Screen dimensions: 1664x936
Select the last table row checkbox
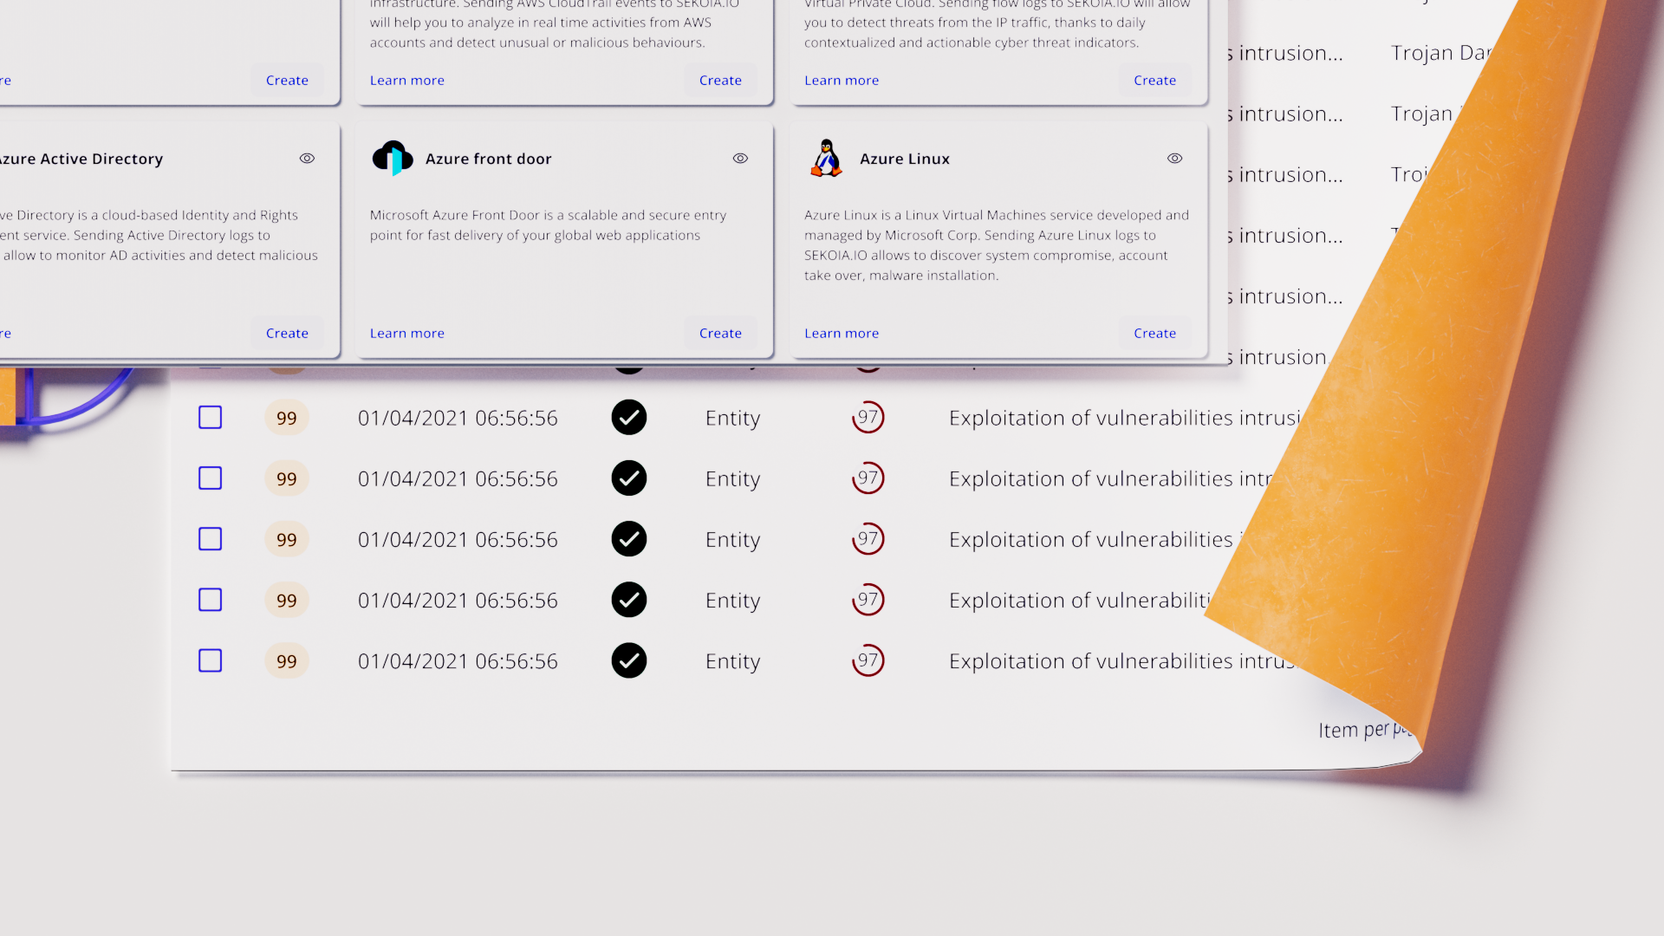pos(211,661)
